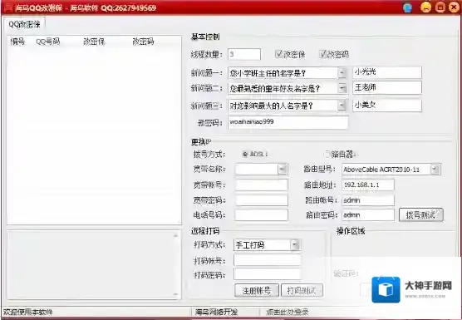Image resolution: width=462 pixels, height=320 pixels.
Task: Click the log box scroll down arrow
Action: click(x=175, y=294)
